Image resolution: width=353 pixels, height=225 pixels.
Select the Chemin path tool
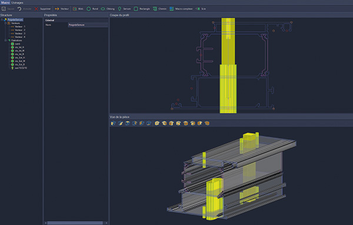159,9
